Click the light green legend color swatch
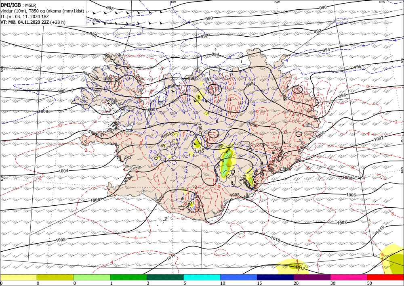 (92, 277)
